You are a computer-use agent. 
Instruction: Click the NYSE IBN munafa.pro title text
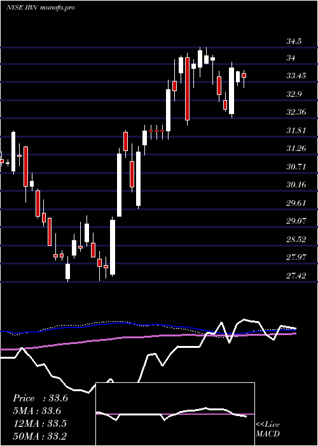click(41, 8)
